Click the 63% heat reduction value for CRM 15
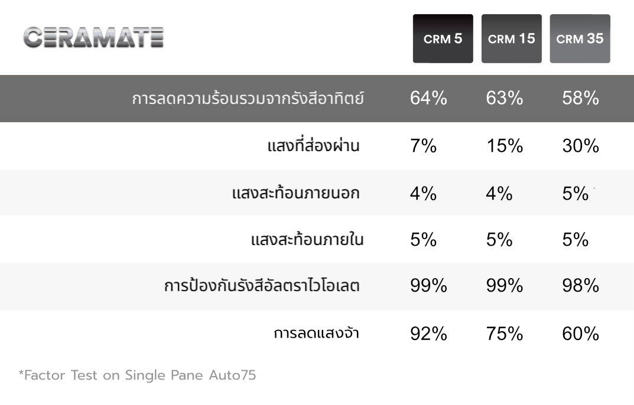 coord(504,98)
